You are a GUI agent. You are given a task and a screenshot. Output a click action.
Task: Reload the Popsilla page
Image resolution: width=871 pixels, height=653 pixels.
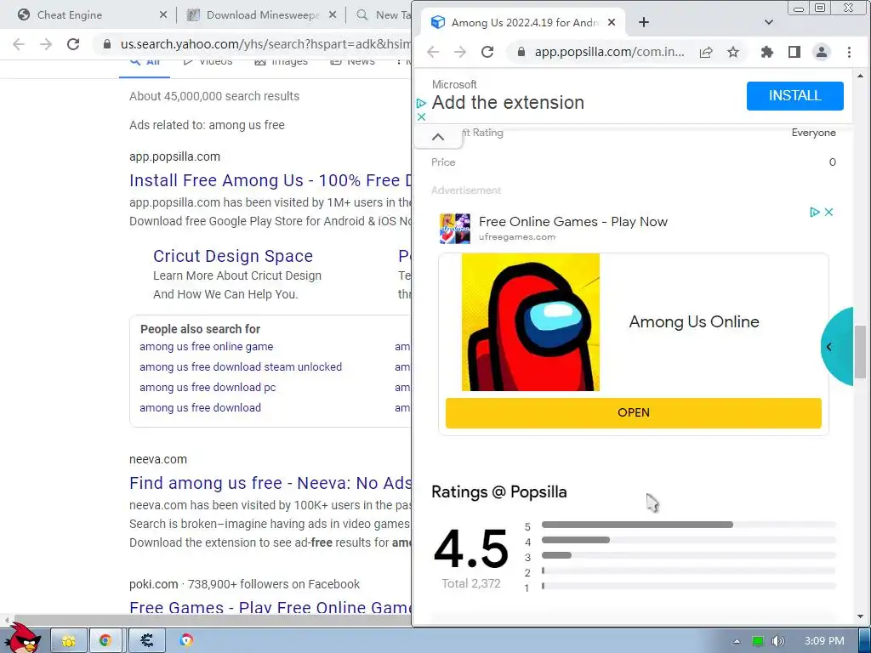click(x=487, y=52)
